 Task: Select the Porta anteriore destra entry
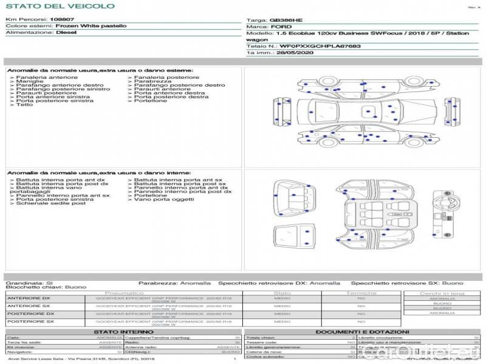[169, 93]
